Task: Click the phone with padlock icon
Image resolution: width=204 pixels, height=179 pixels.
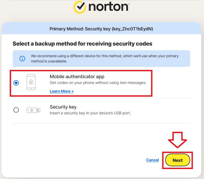Action: click(31, 82)
